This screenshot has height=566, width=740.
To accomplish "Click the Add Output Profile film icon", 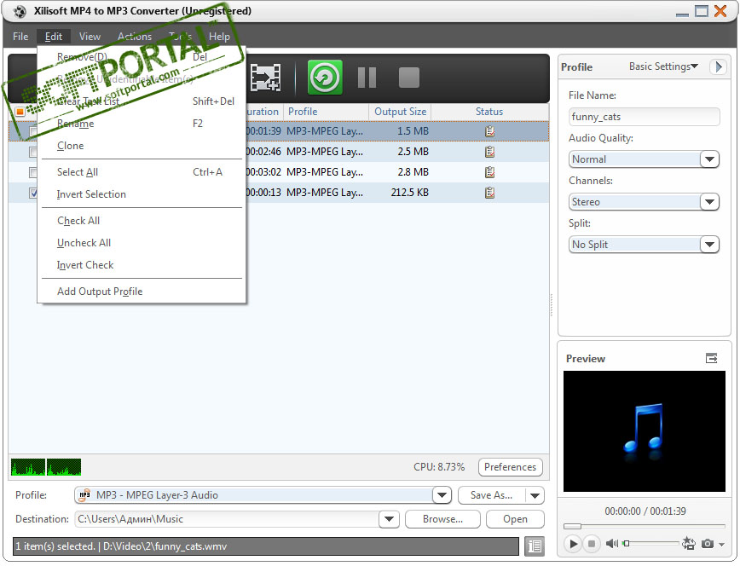I will 265,78.
